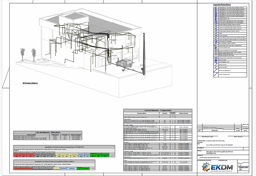Click the "ESCALA" label in title block
This screenshot has height=176, width=256.
point(240,163)
